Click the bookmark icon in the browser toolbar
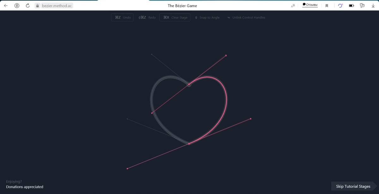The height and width of the screenshot is (194, 379). point(327,5)
